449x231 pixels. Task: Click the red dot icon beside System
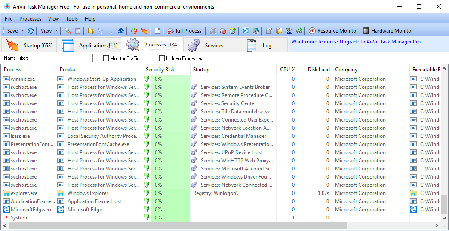point(6,218)
